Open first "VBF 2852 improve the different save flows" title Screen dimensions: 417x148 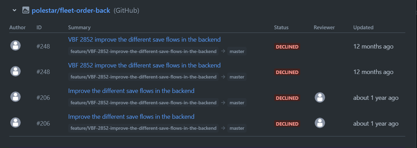tap(144, 40)
